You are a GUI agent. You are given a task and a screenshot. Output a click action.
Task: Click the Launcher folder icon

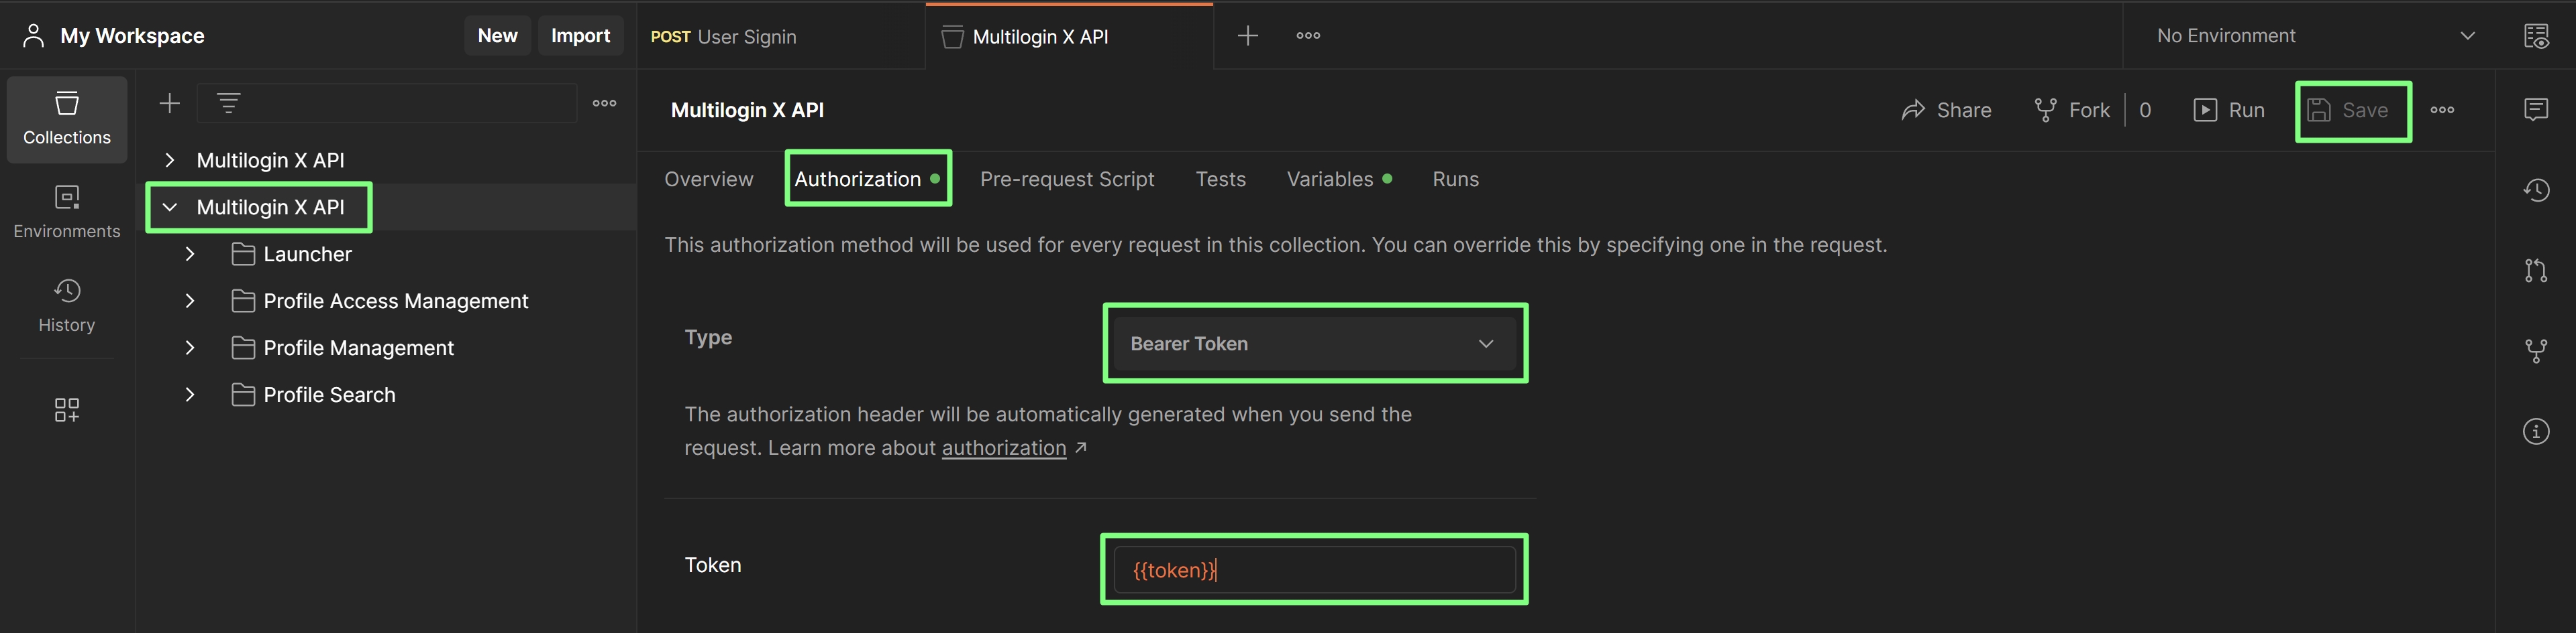pyautogui.click(x=243, y=255)
